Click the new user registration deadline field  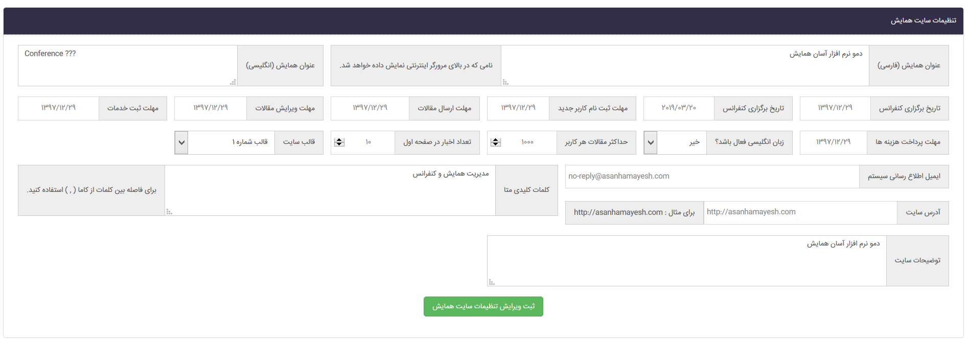pyautogui.click(x=518, y=108)
